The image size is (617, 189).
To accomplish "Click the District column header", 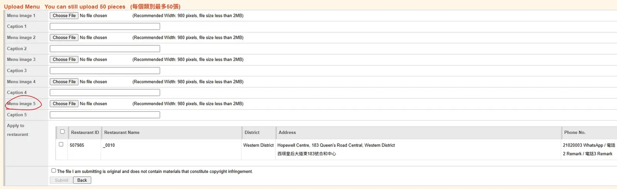I will (x=252, y=132).
